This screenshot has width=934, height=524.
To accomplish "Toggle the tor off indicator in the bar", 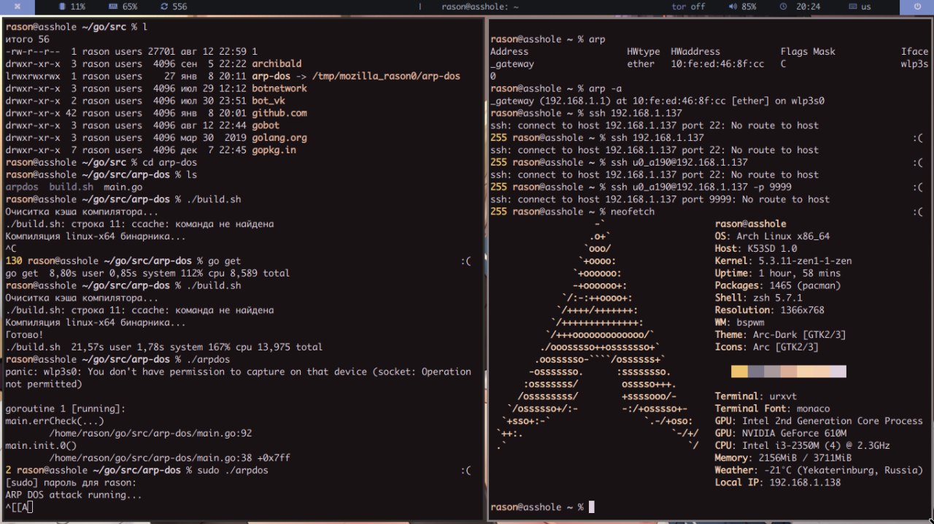I will (x=688, y=7).
